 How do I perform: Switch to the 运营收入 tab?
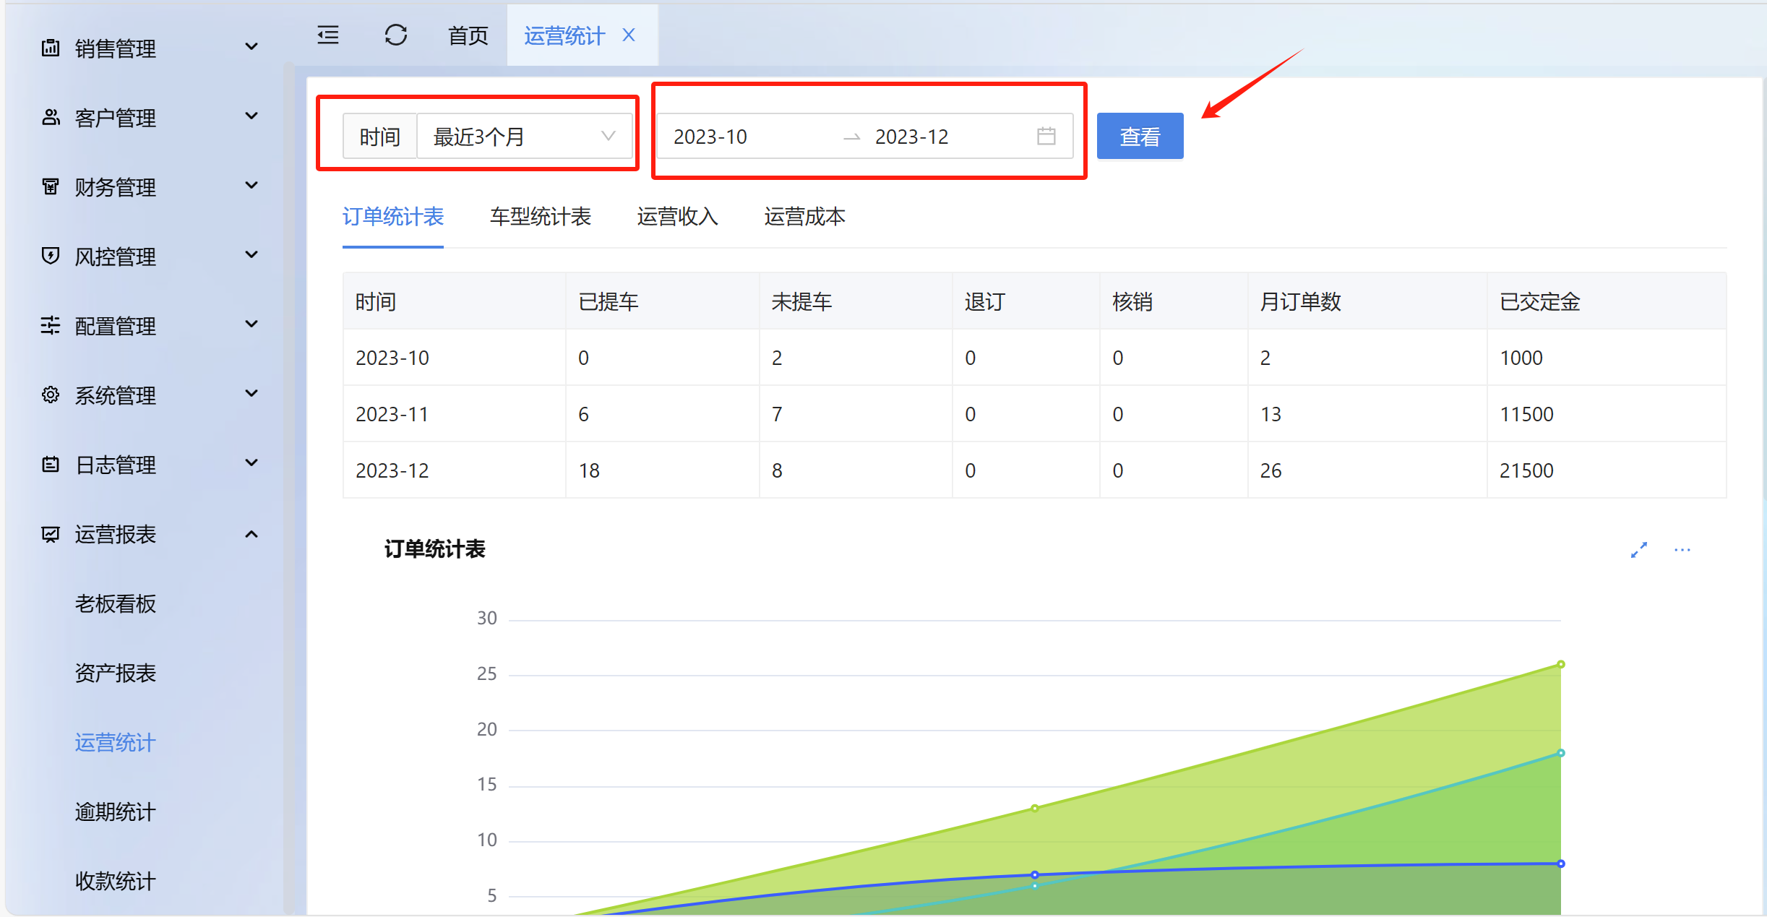677,217
